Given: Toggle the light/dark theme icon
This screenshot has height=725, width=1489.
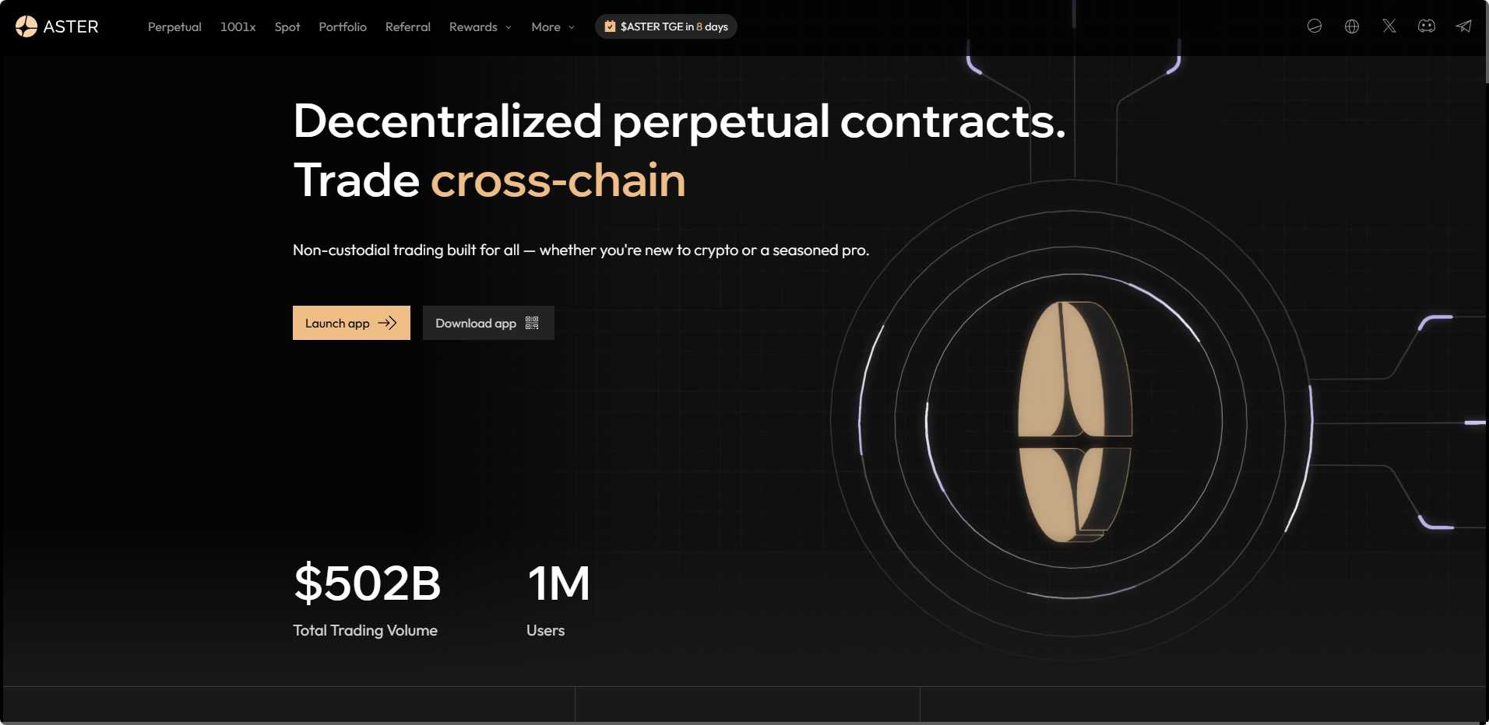Looking at the screenshot, I should [1315, 26].
